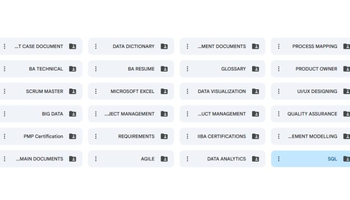
Task: Click shared folder icon beside REQUIREMENTS
Action: point(164,137)
